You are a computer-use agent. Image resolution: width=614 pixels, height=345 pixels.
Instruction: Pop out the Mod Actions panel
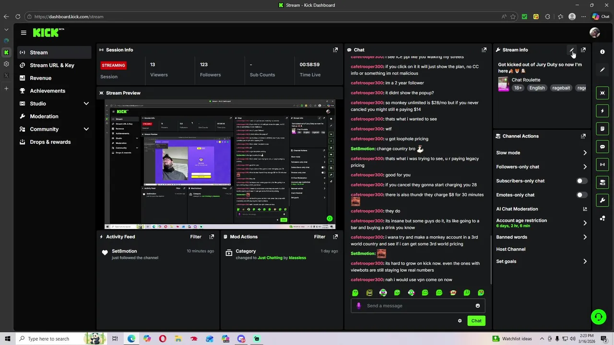335,237
